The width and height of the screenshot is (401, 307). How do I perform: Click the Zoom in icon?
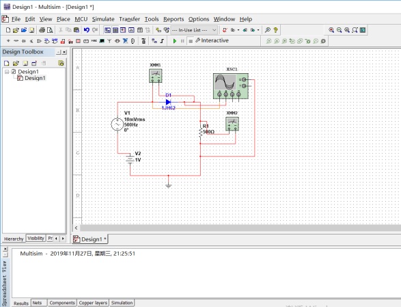(x=331, y=30)
